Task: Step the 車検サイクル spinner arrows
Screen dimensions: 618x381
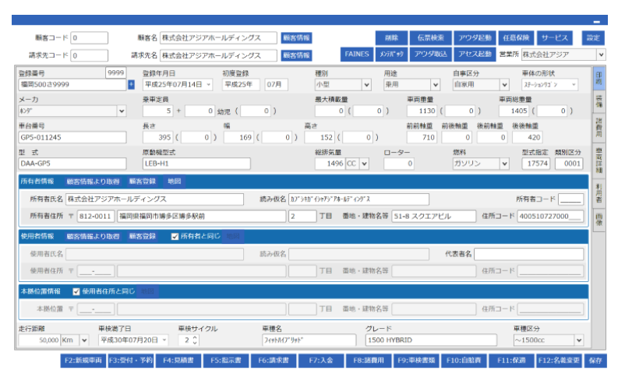Action: click(194, 340)
